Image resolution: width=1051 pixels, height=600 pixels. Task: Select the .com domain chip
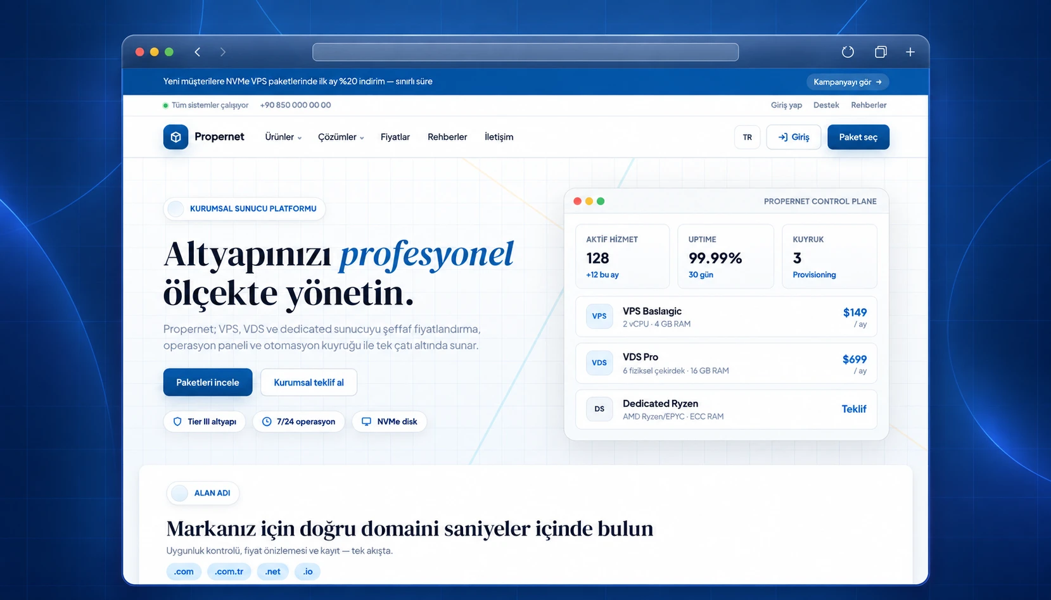[184, 572]
